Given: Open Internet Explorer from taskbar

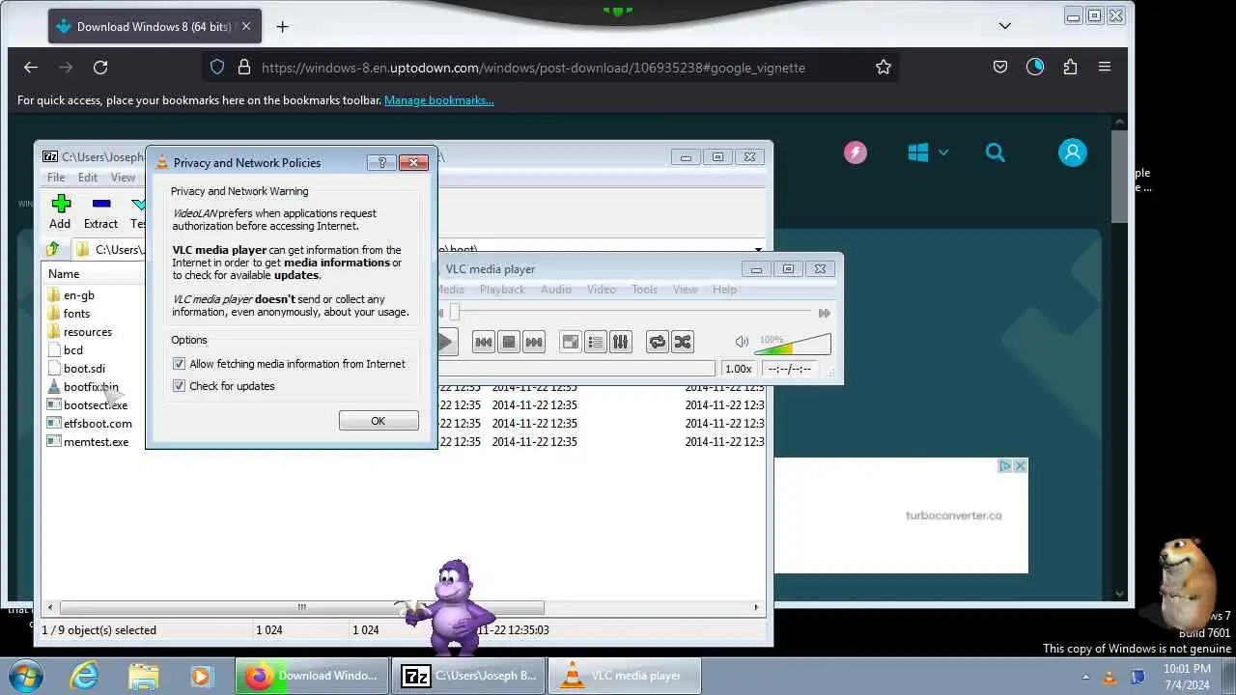Looking at the screenshot, I should coord(85,676).
